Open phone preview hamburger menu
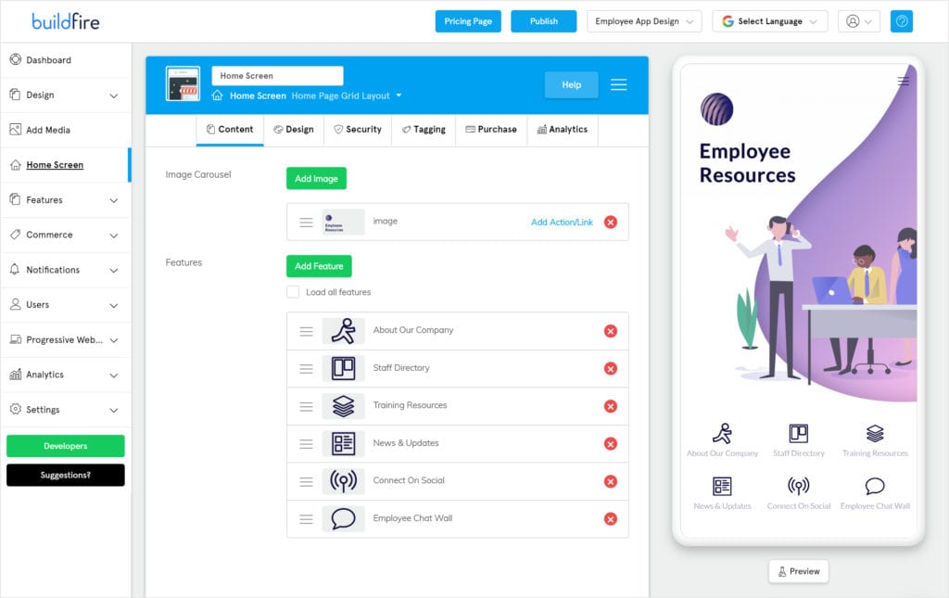Screen dimensions: 949x598 pyautogui.click(x=903, y=82)
